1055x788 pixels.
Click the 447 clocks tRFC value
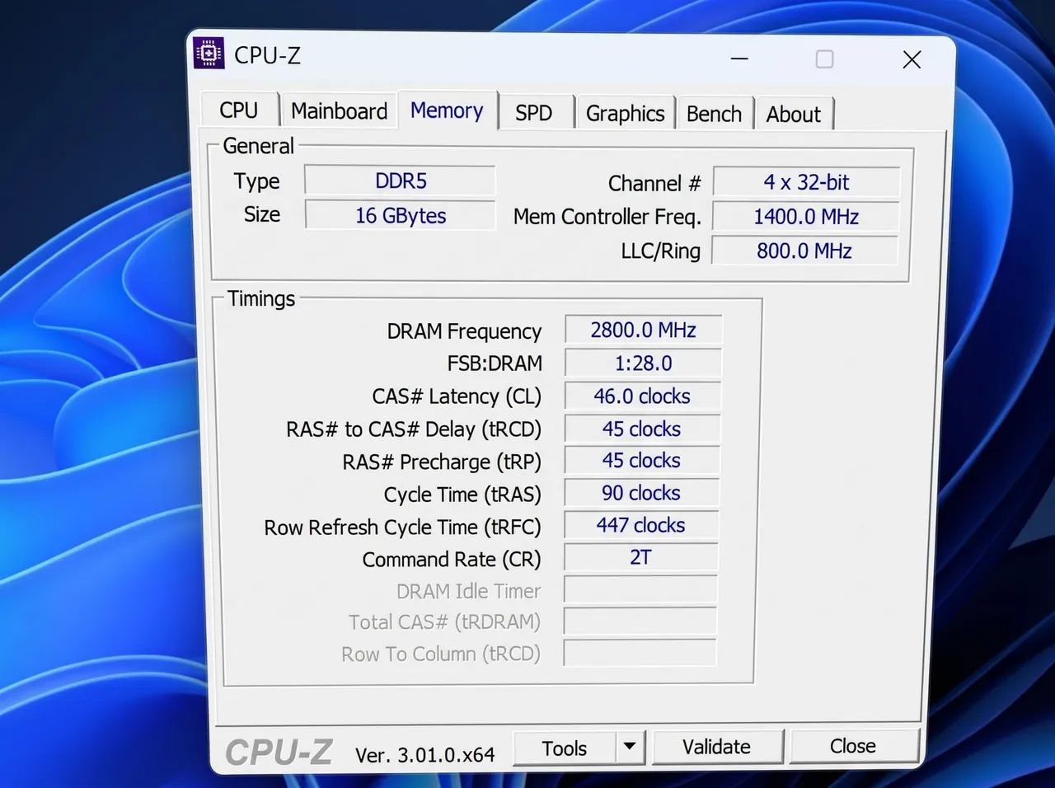coord(640,525)
